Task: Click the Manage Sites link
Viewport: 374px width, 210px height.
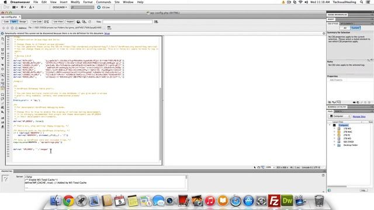Action: [359, 117]
